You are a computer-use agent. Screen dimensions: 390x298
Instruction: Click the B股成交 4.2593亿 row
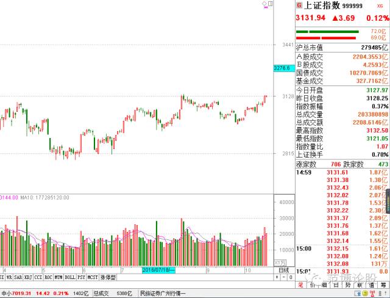click(x=342, y=65)
